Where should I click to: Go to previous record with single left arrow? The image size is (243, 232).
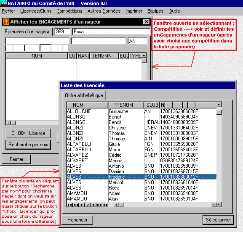(82, 205)
